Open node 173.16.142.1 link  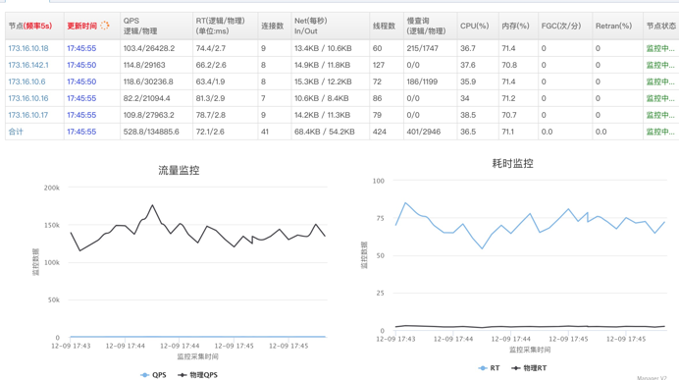tap(28, 65)
